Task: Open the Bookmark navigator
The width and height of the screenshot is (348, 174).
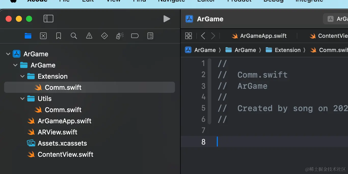Action: click(x=59, y=36)
